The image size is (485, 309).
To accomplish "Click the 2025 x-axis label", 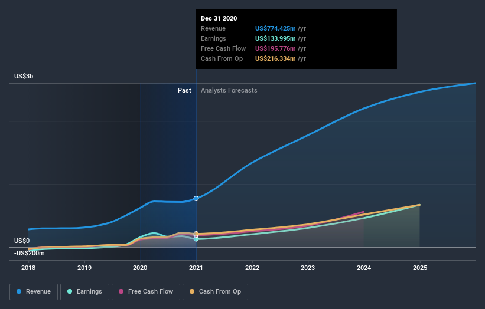I will [x=420, y=268].
